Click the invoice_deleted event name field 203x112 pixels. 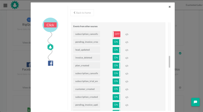pyautogui.click(x=87, y=58)
